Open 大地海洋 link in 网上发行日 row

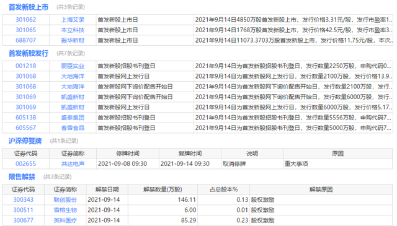(73, 76)
